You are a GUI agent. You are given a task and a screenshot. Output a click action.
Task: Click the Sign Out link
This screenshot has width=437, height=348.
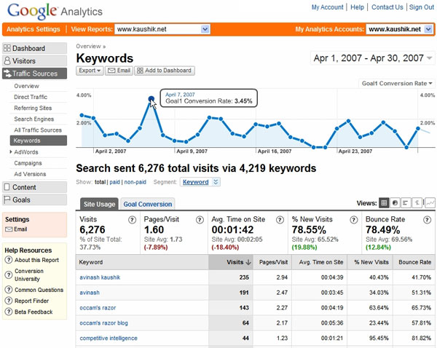(x=421, y=7)
